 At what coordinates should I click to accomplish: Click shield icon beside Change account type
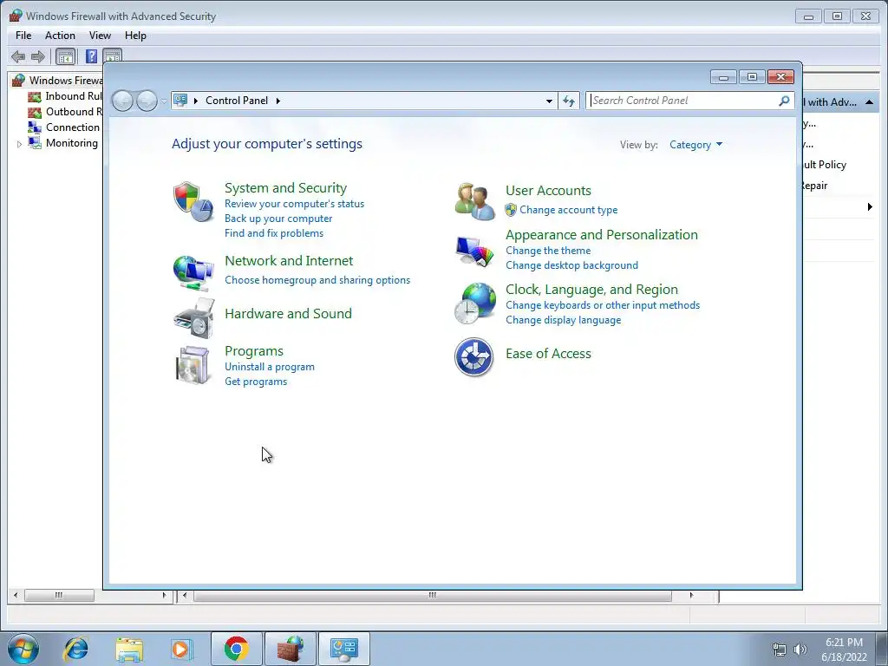(511, 210)
